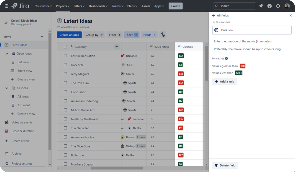This screenshot has height=172, width=295.
Task: Click the green 120.1 formatting rule swatch
Action: click(239, 73)
